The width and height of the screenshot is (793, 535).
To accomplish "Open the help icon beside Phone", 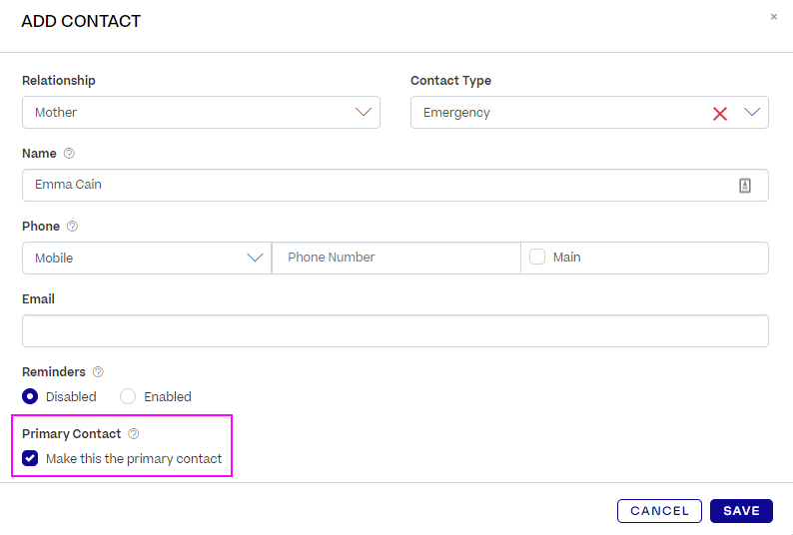I will [x=72, y=226].
